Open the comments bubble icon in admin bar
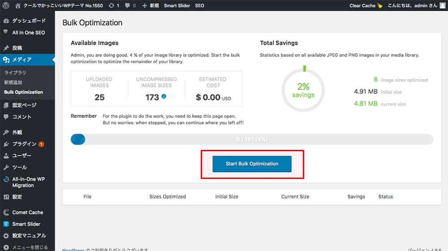 click(127, 5)
